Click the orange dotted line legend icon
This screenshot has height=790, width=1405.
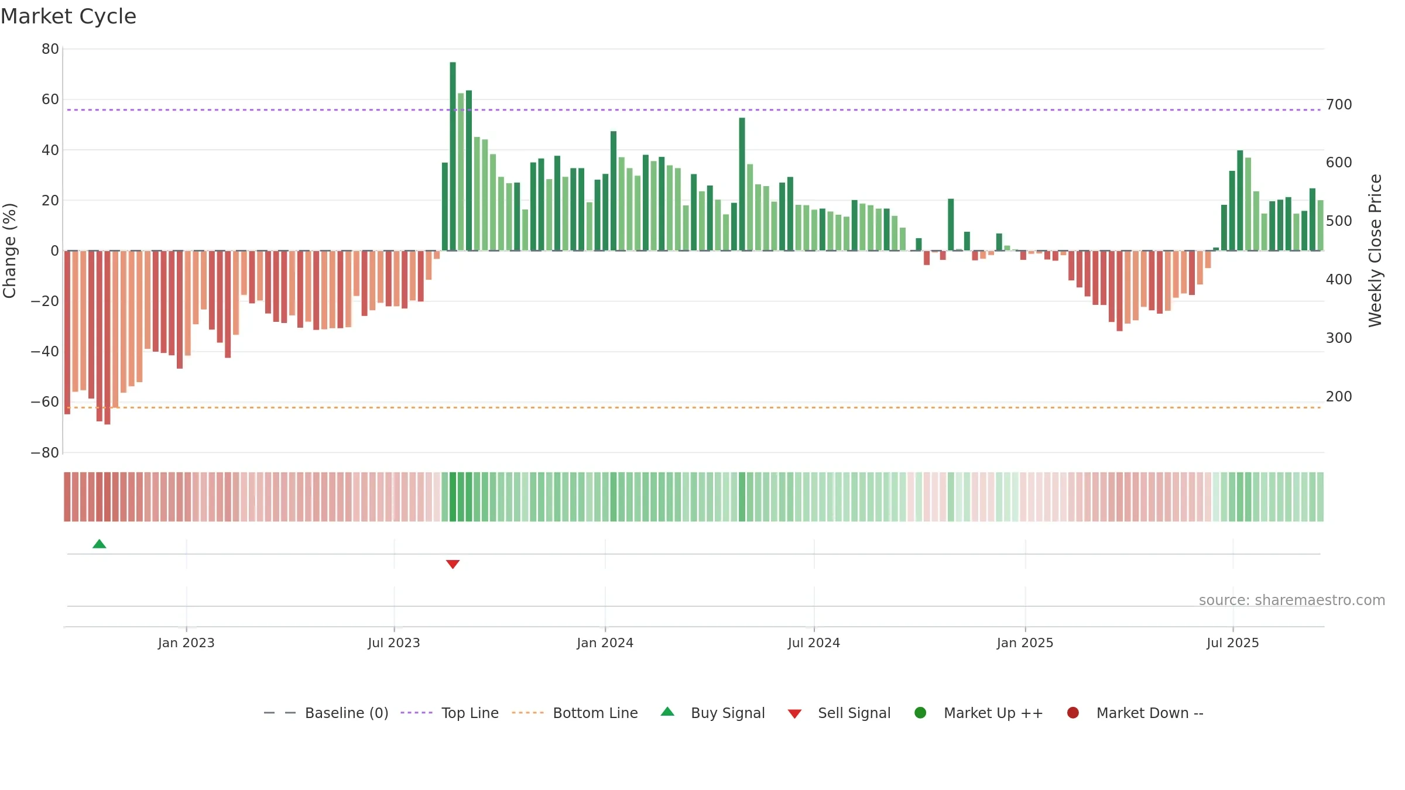pyautogui.click(x=527, y=713)
